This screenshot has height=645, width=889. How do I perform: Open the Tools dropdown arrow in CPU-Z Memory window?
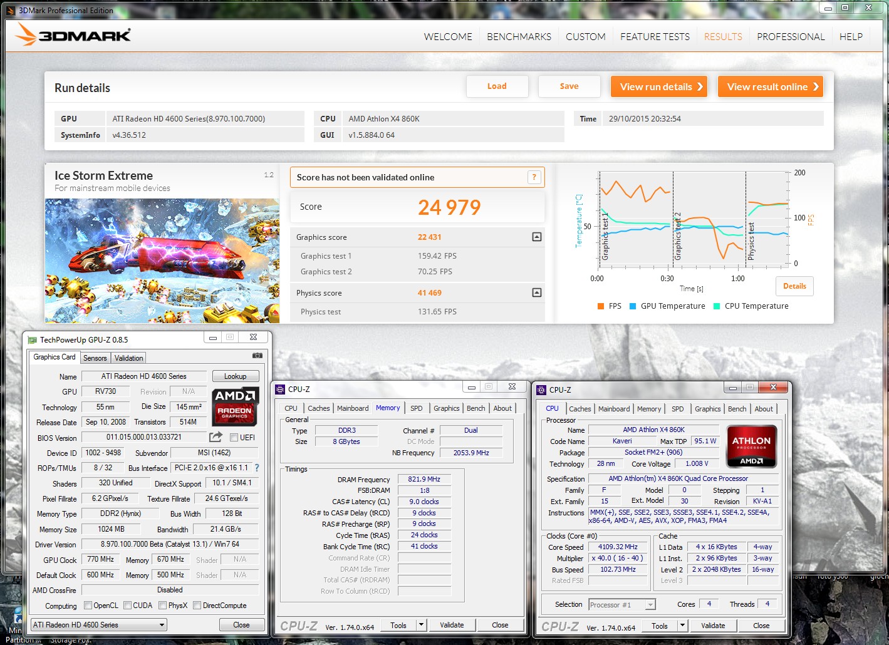[422, 625]
